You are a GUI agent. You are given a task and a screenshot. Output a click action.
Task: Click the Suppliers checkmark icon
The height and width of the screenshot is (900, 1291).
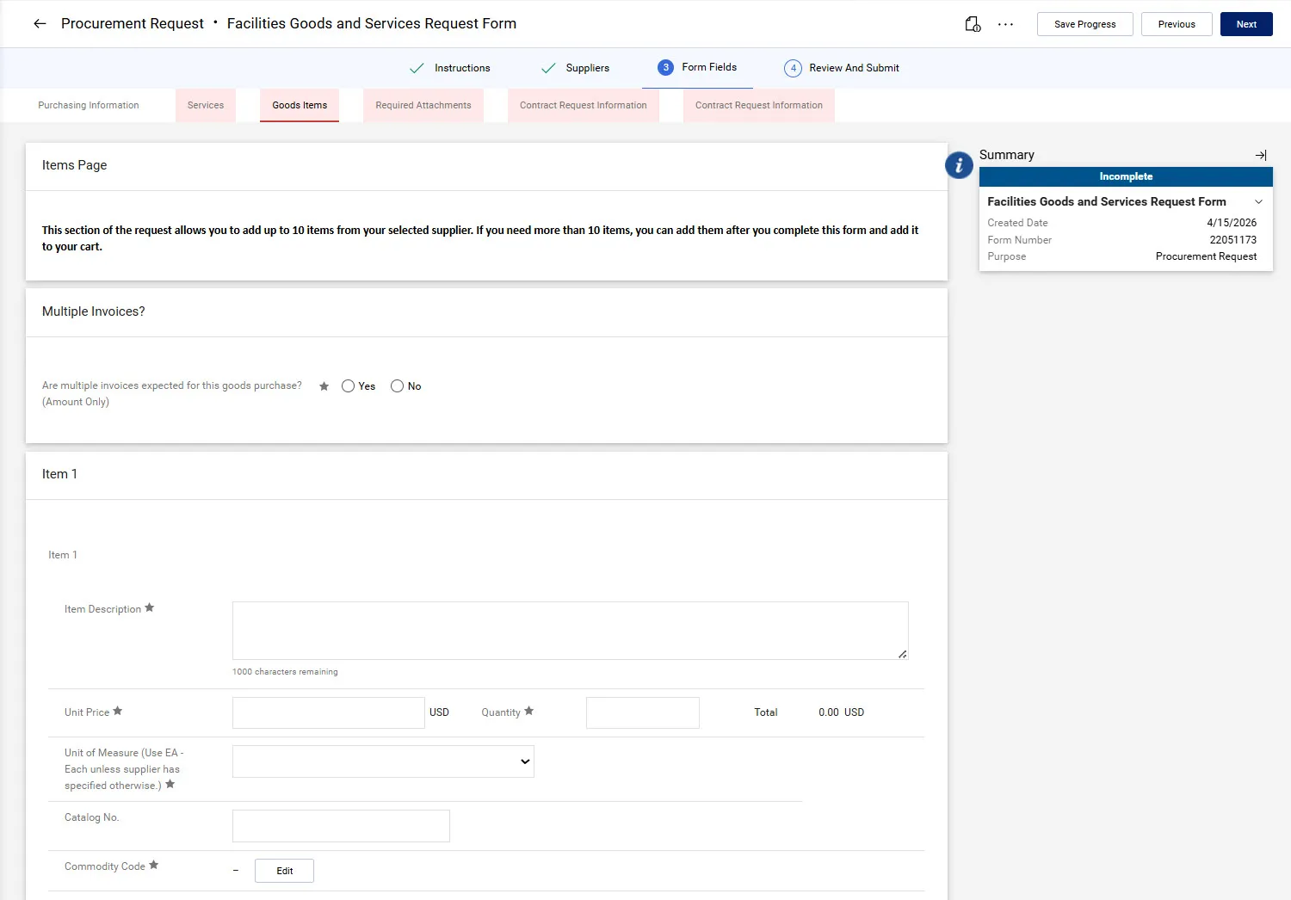tap(548, 68)
